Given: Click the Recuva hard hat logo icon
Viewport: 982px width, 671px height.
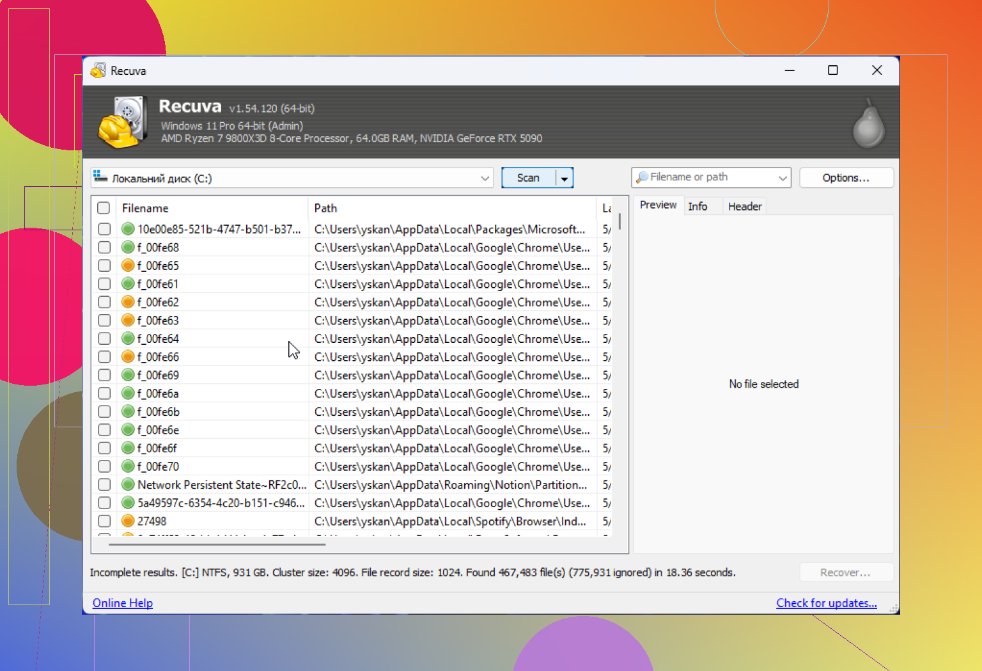Looking at the screenshot, I should (x=121, y=122).
